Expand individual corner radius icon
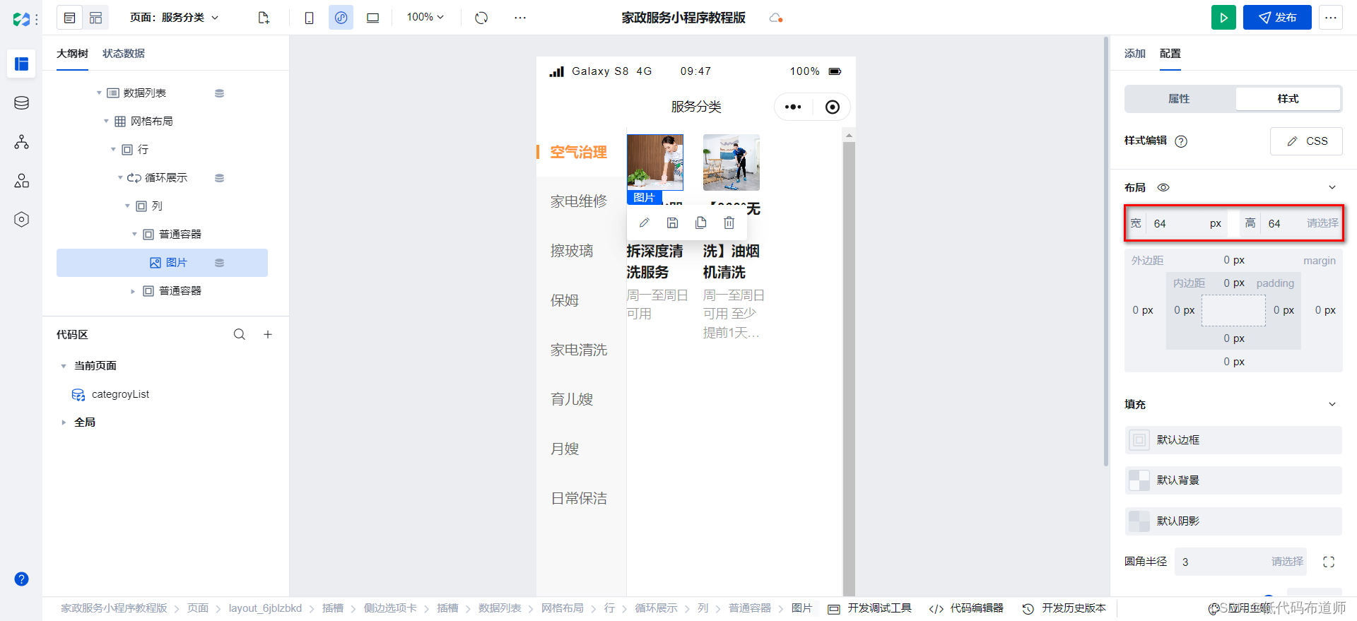The height and width of the screenshot is (621, 1357). tap(1329, 562)
